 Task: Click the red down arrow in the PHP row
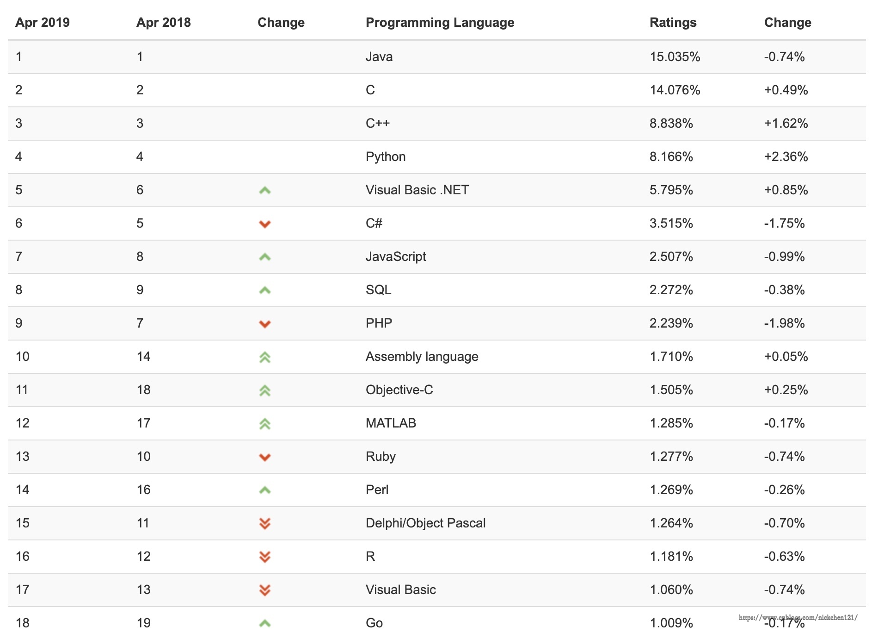pos(265,324)
